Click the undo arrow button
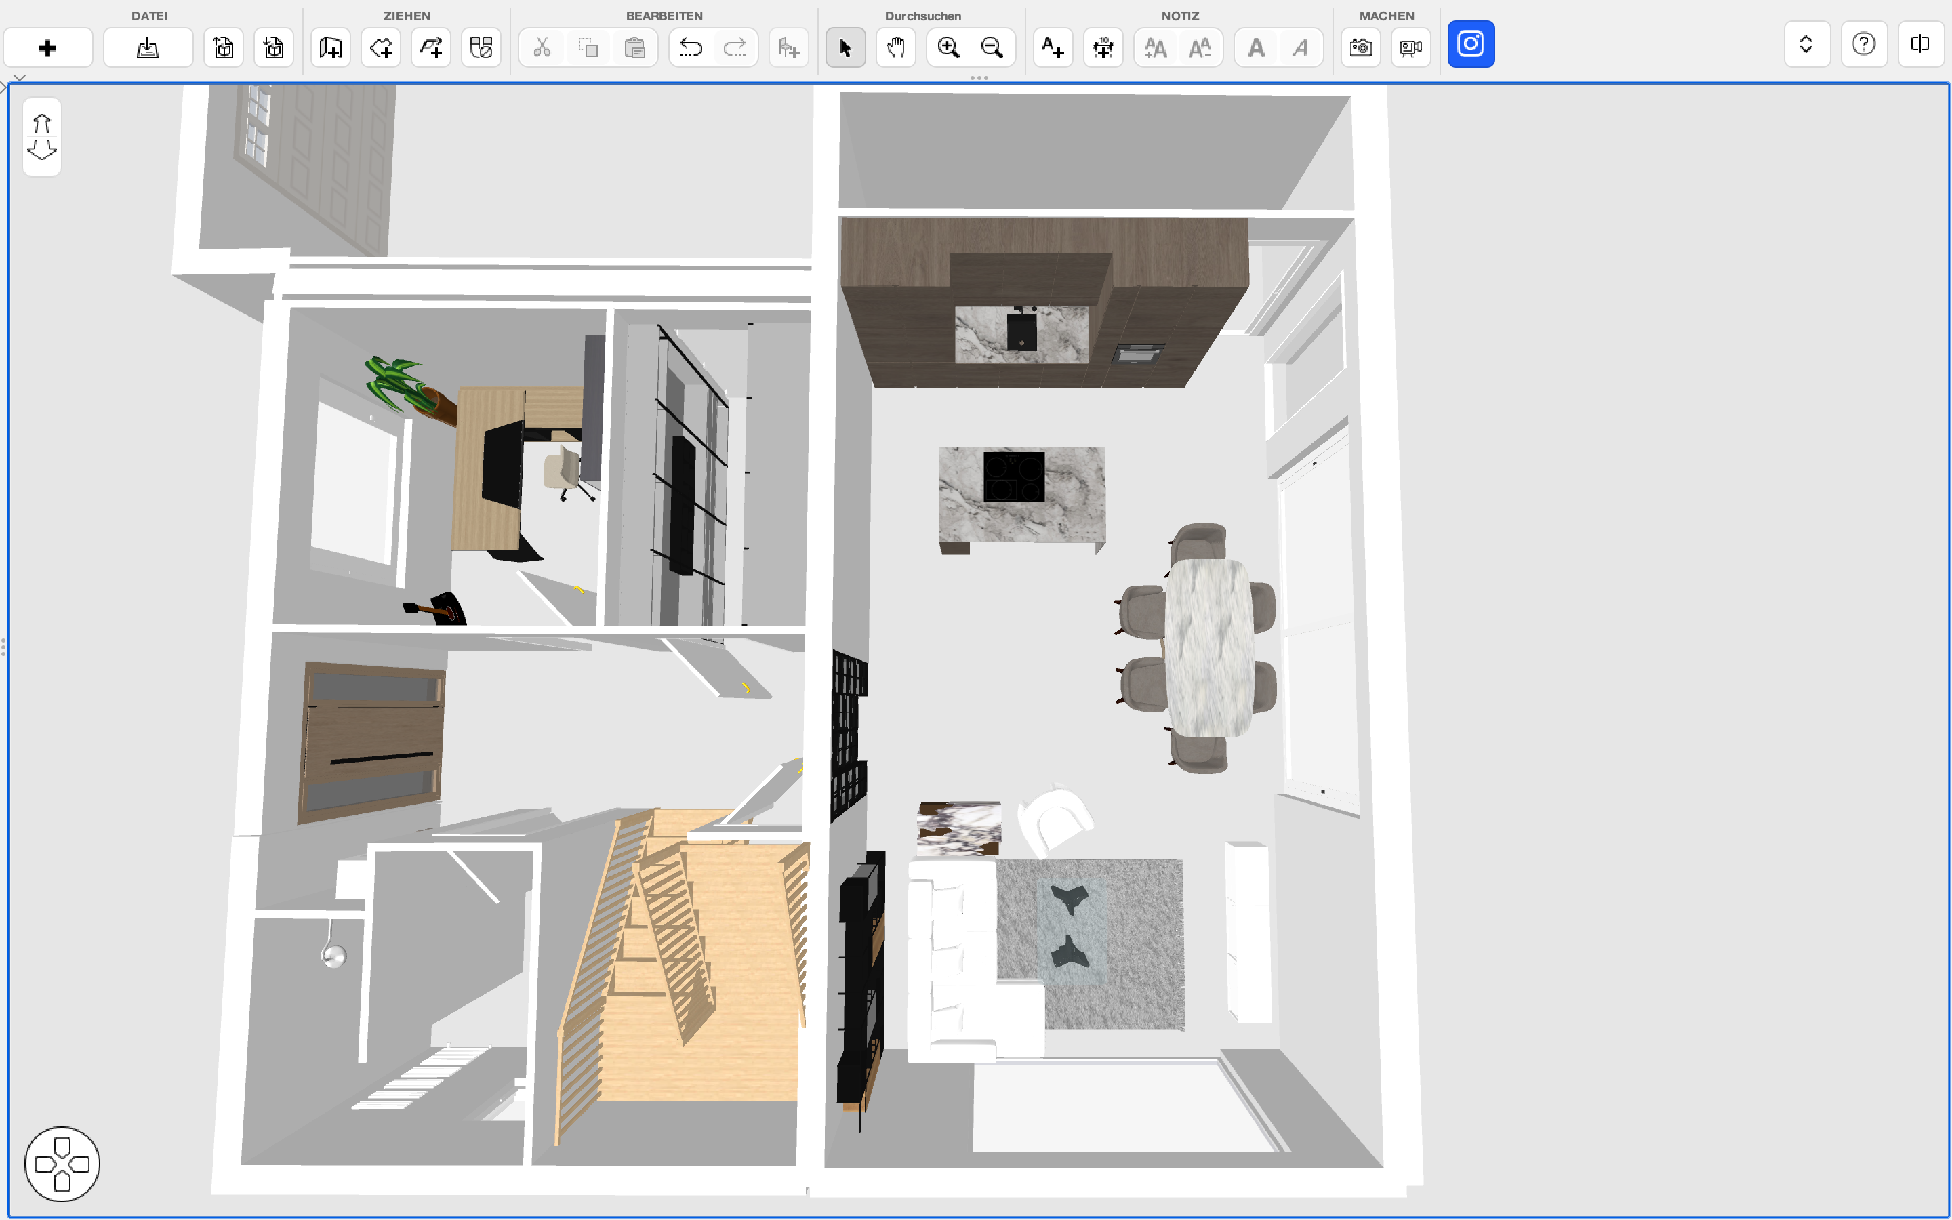 691,47
